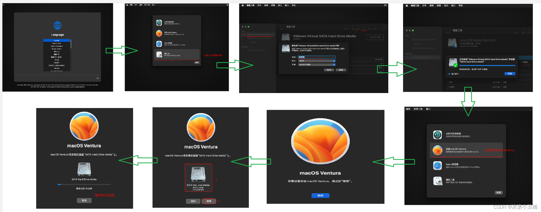Click the completed erase progress bar
The height and width of the screenshot is (212, 541).
tap(487, 66)
